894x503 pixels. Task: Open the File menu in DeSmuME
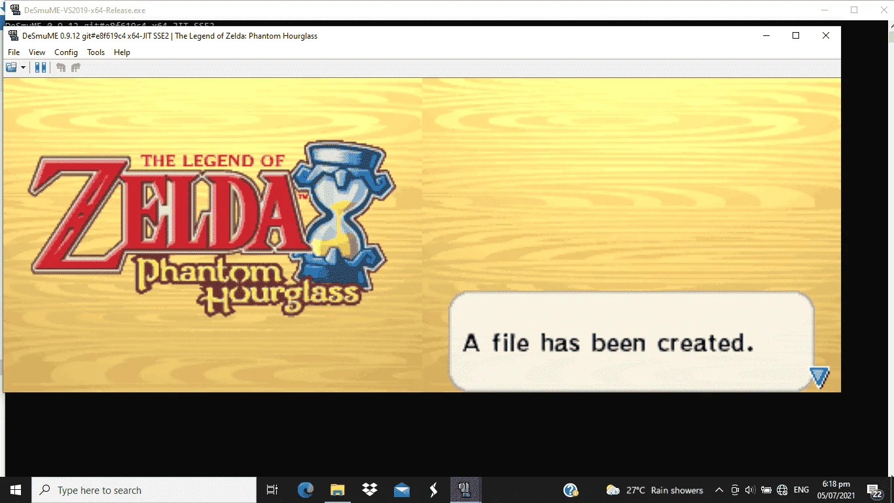pos(14,52)
